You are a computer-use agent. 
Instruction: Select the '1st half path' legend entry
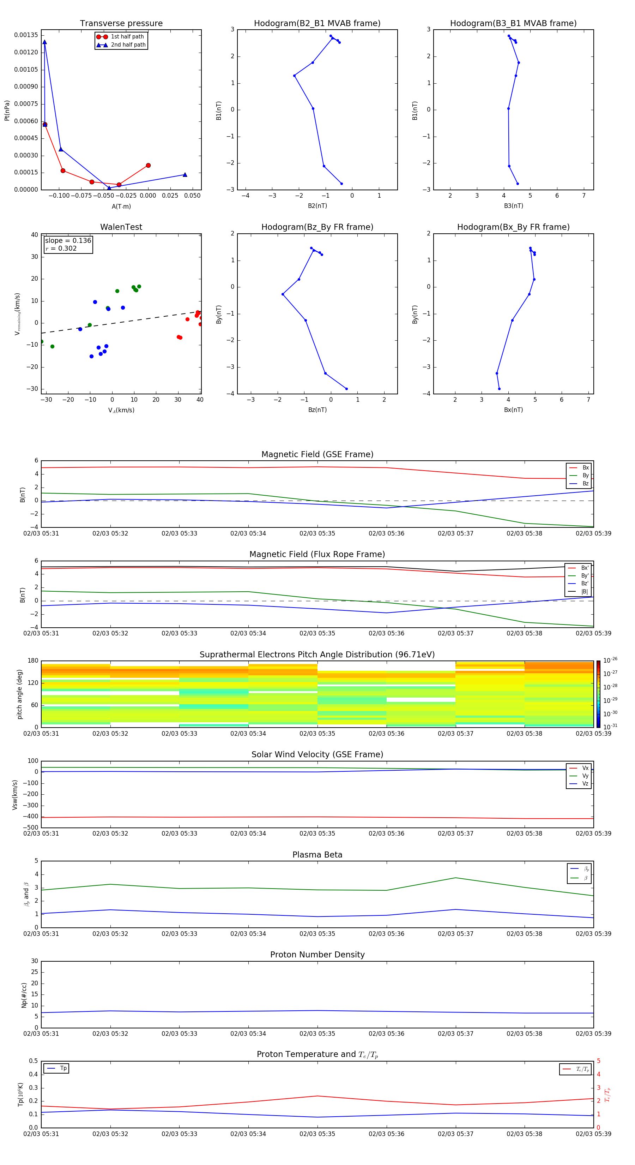(121, 37)
